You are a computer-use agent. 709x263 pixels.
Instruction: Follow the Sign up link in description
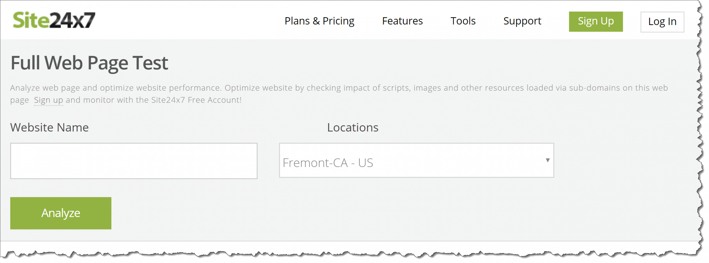point(48,100)
